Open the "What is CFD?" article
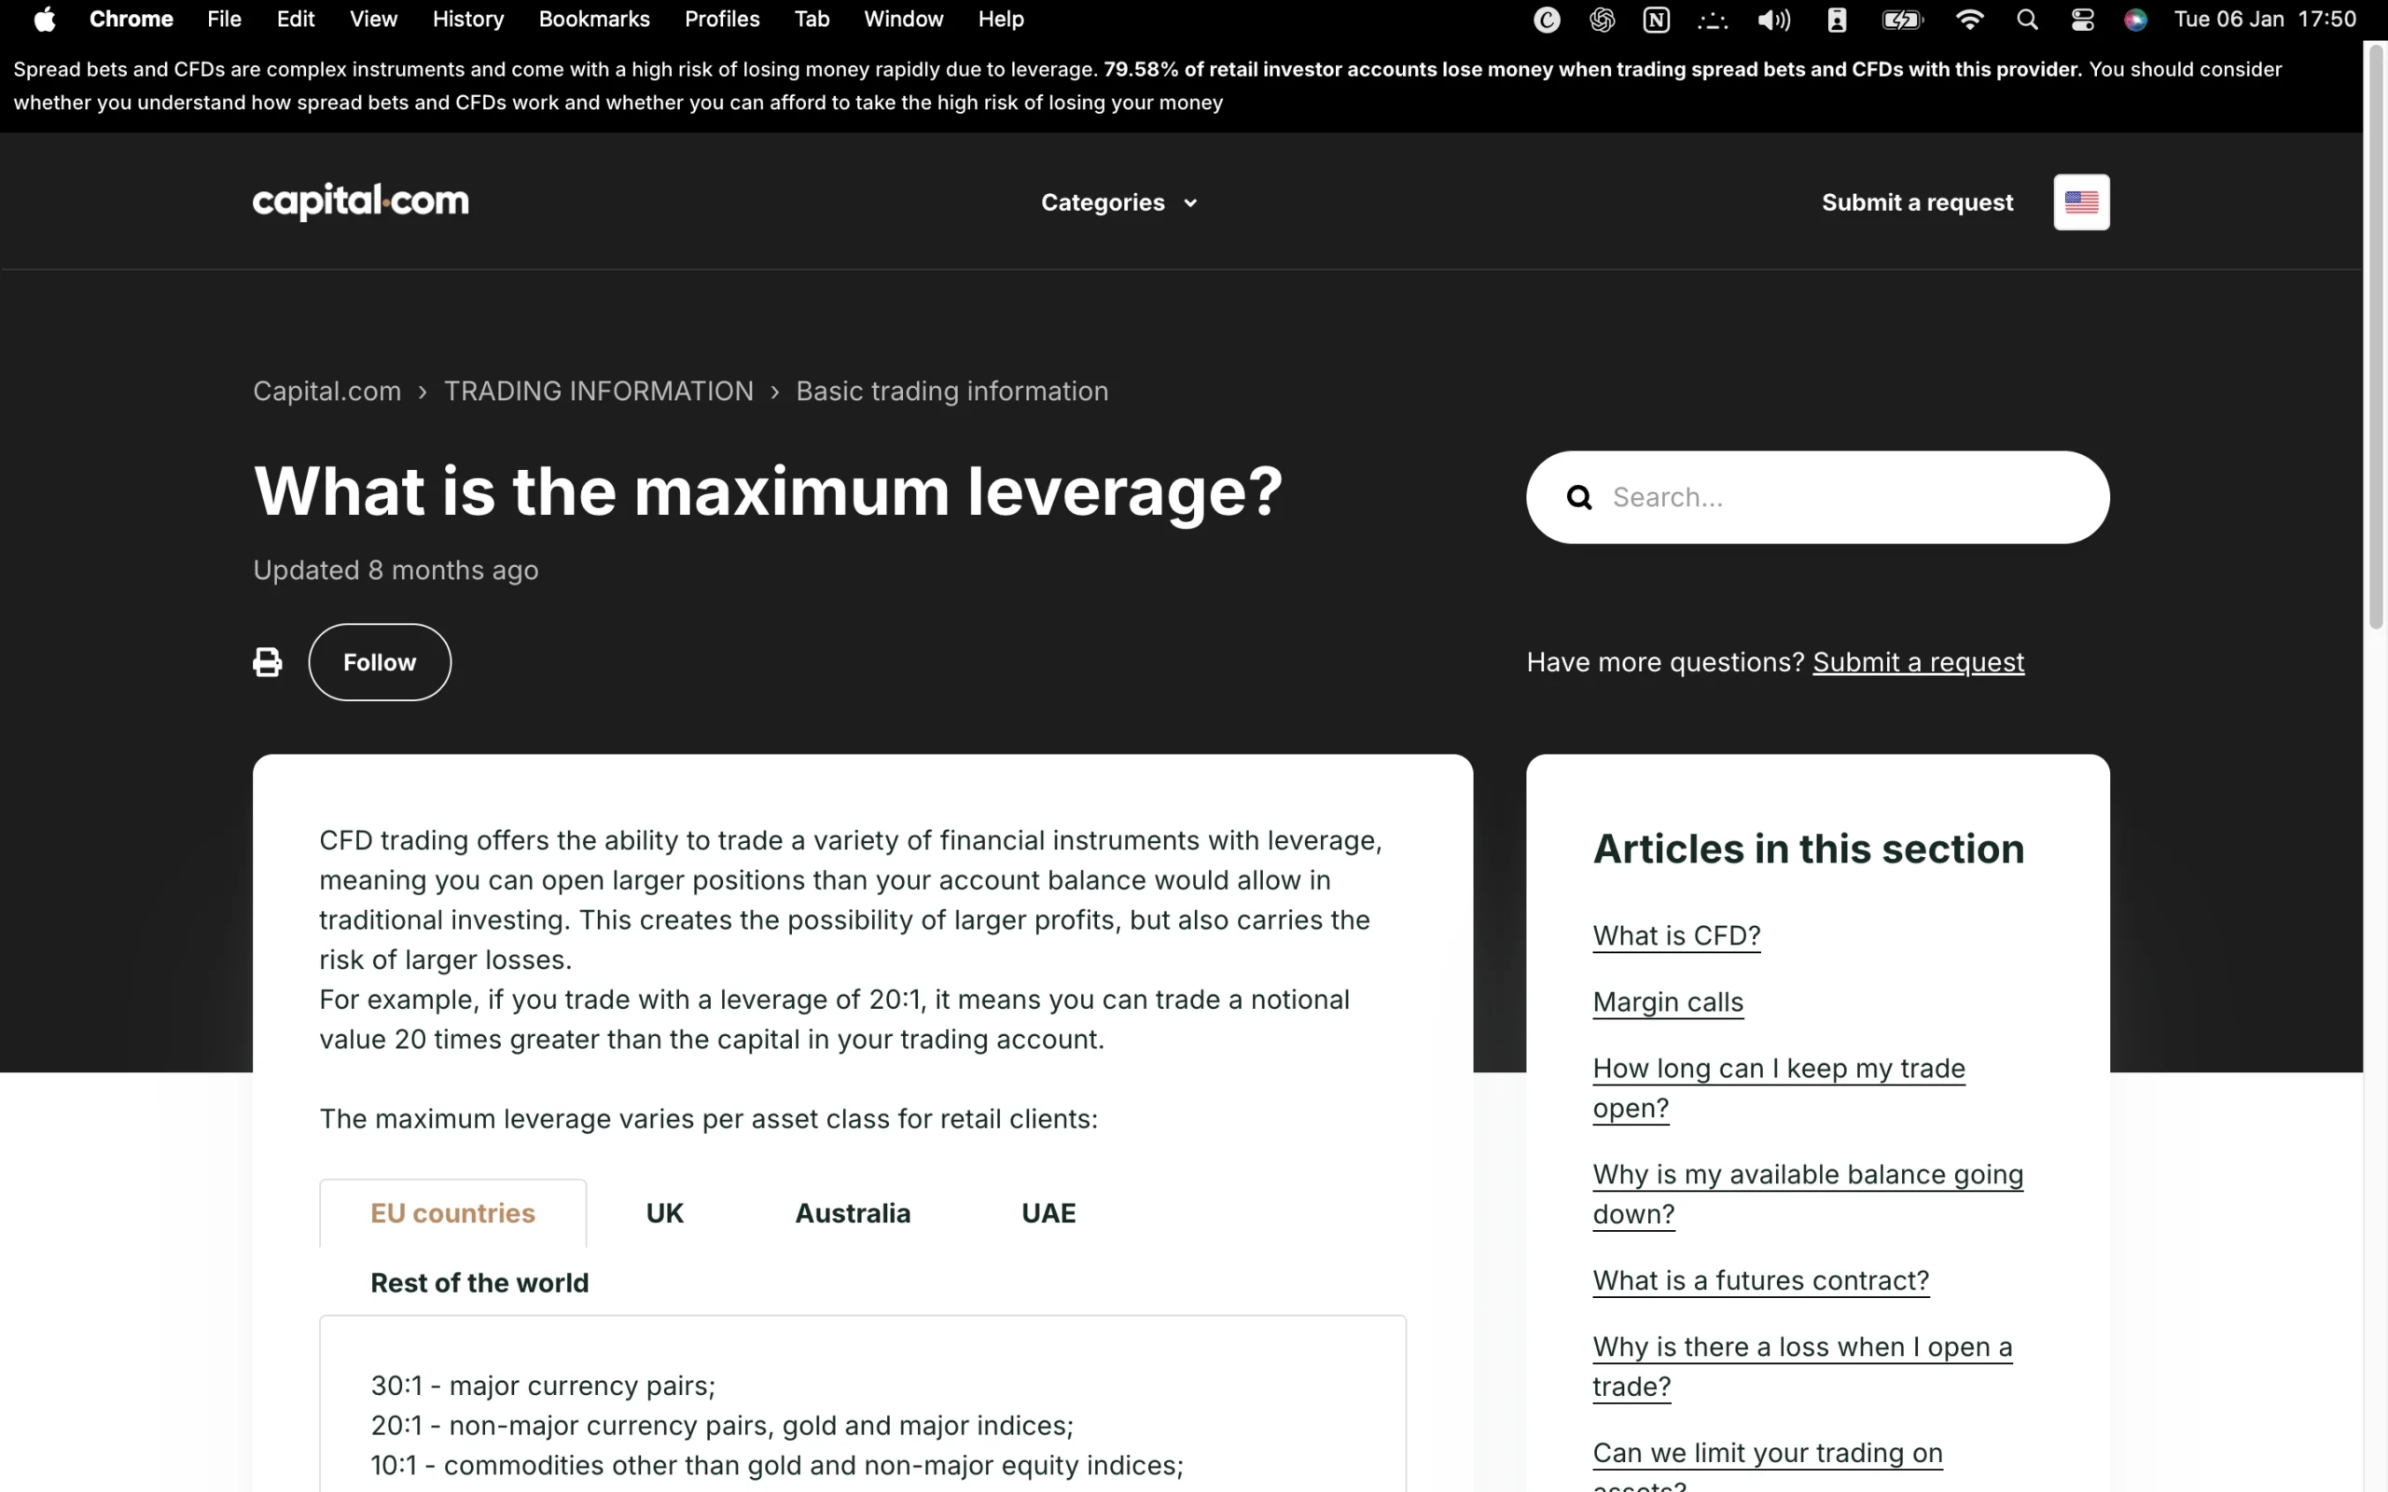This screenshot has width=2388, height=1492. (x=1674, y=934)
